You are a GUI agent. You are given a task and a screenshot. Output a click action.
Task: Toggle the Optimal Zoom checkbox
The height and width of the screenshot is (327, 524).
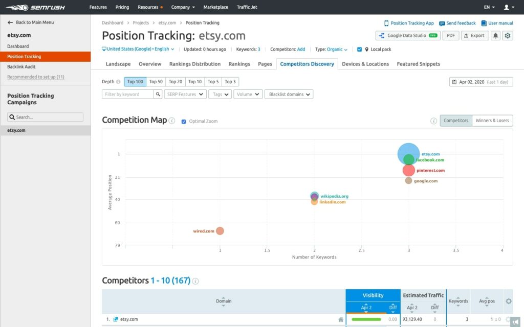click(x=184, y=122)
